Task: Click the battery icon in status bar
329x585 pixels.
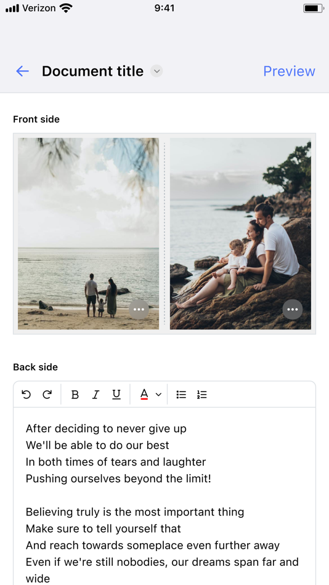Action: click(x=313, y=8)
